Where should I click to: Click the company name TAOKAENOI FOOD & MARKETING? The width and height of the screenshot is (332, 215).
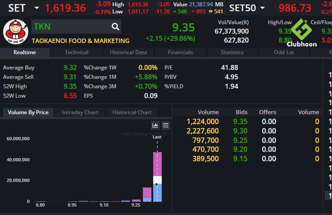(80, 41)
